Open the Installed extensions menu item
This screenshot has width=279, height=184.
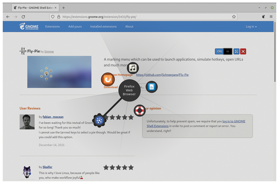click(x=103, y=26)
